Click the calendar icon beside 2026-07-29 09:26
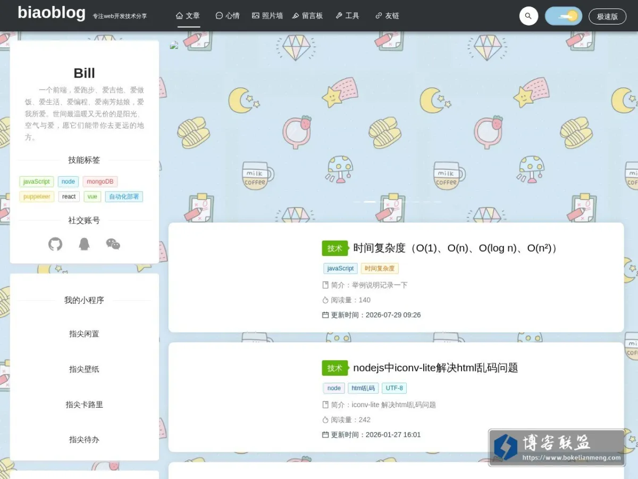This screenshot has height=479, width=638. pyautogui.click(x=325, y=315)
